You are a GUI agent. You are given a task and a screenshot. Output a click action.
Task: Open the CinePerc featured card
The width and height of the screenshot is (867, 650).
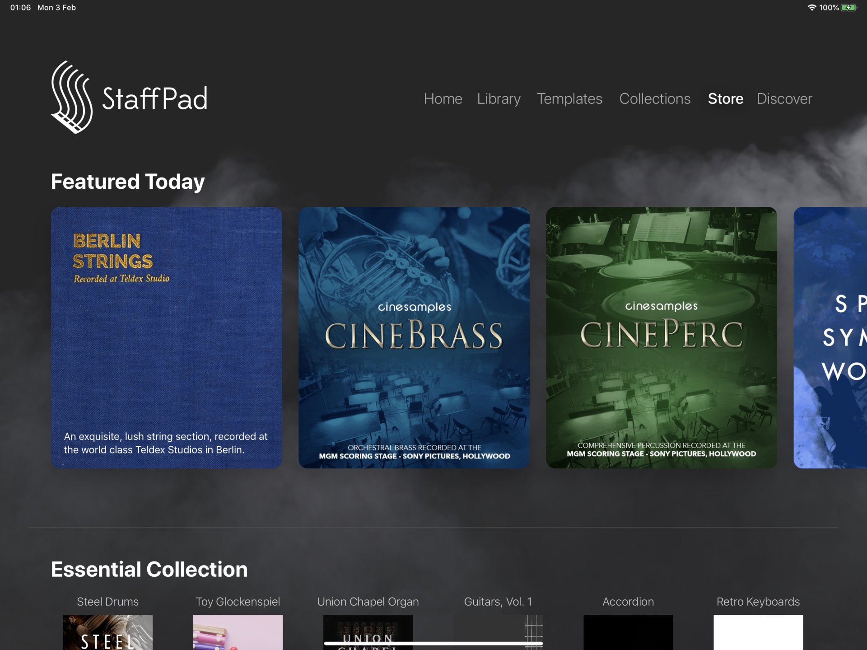click(x=661, y=337)
